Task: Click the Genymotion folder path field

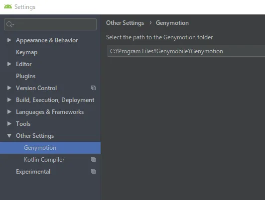Action: pos(186,51)
